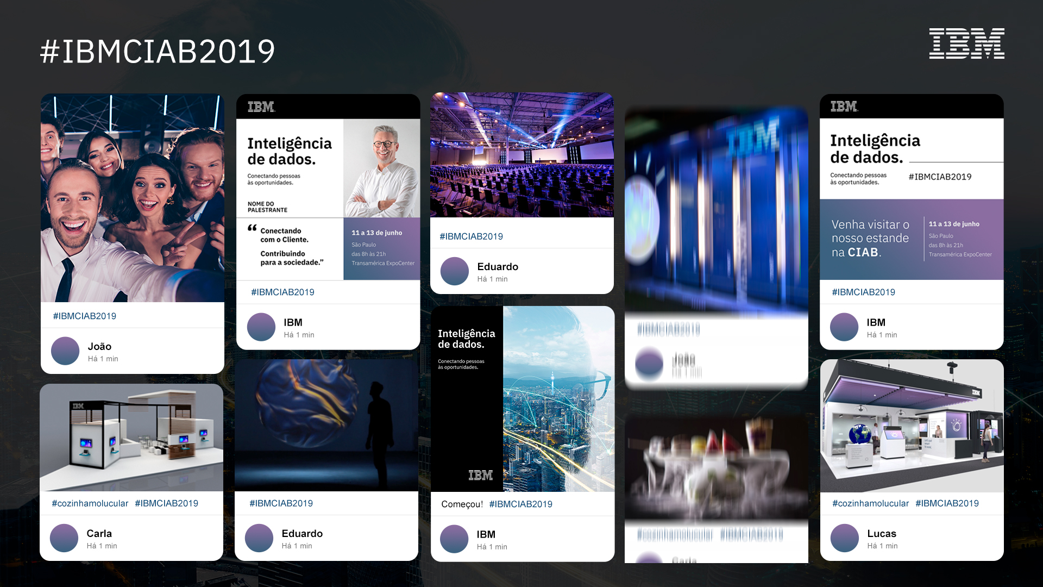Click Carla's profile avatar circle
Viewport: 1043px width, 587px height.
[x=64, y=538]
